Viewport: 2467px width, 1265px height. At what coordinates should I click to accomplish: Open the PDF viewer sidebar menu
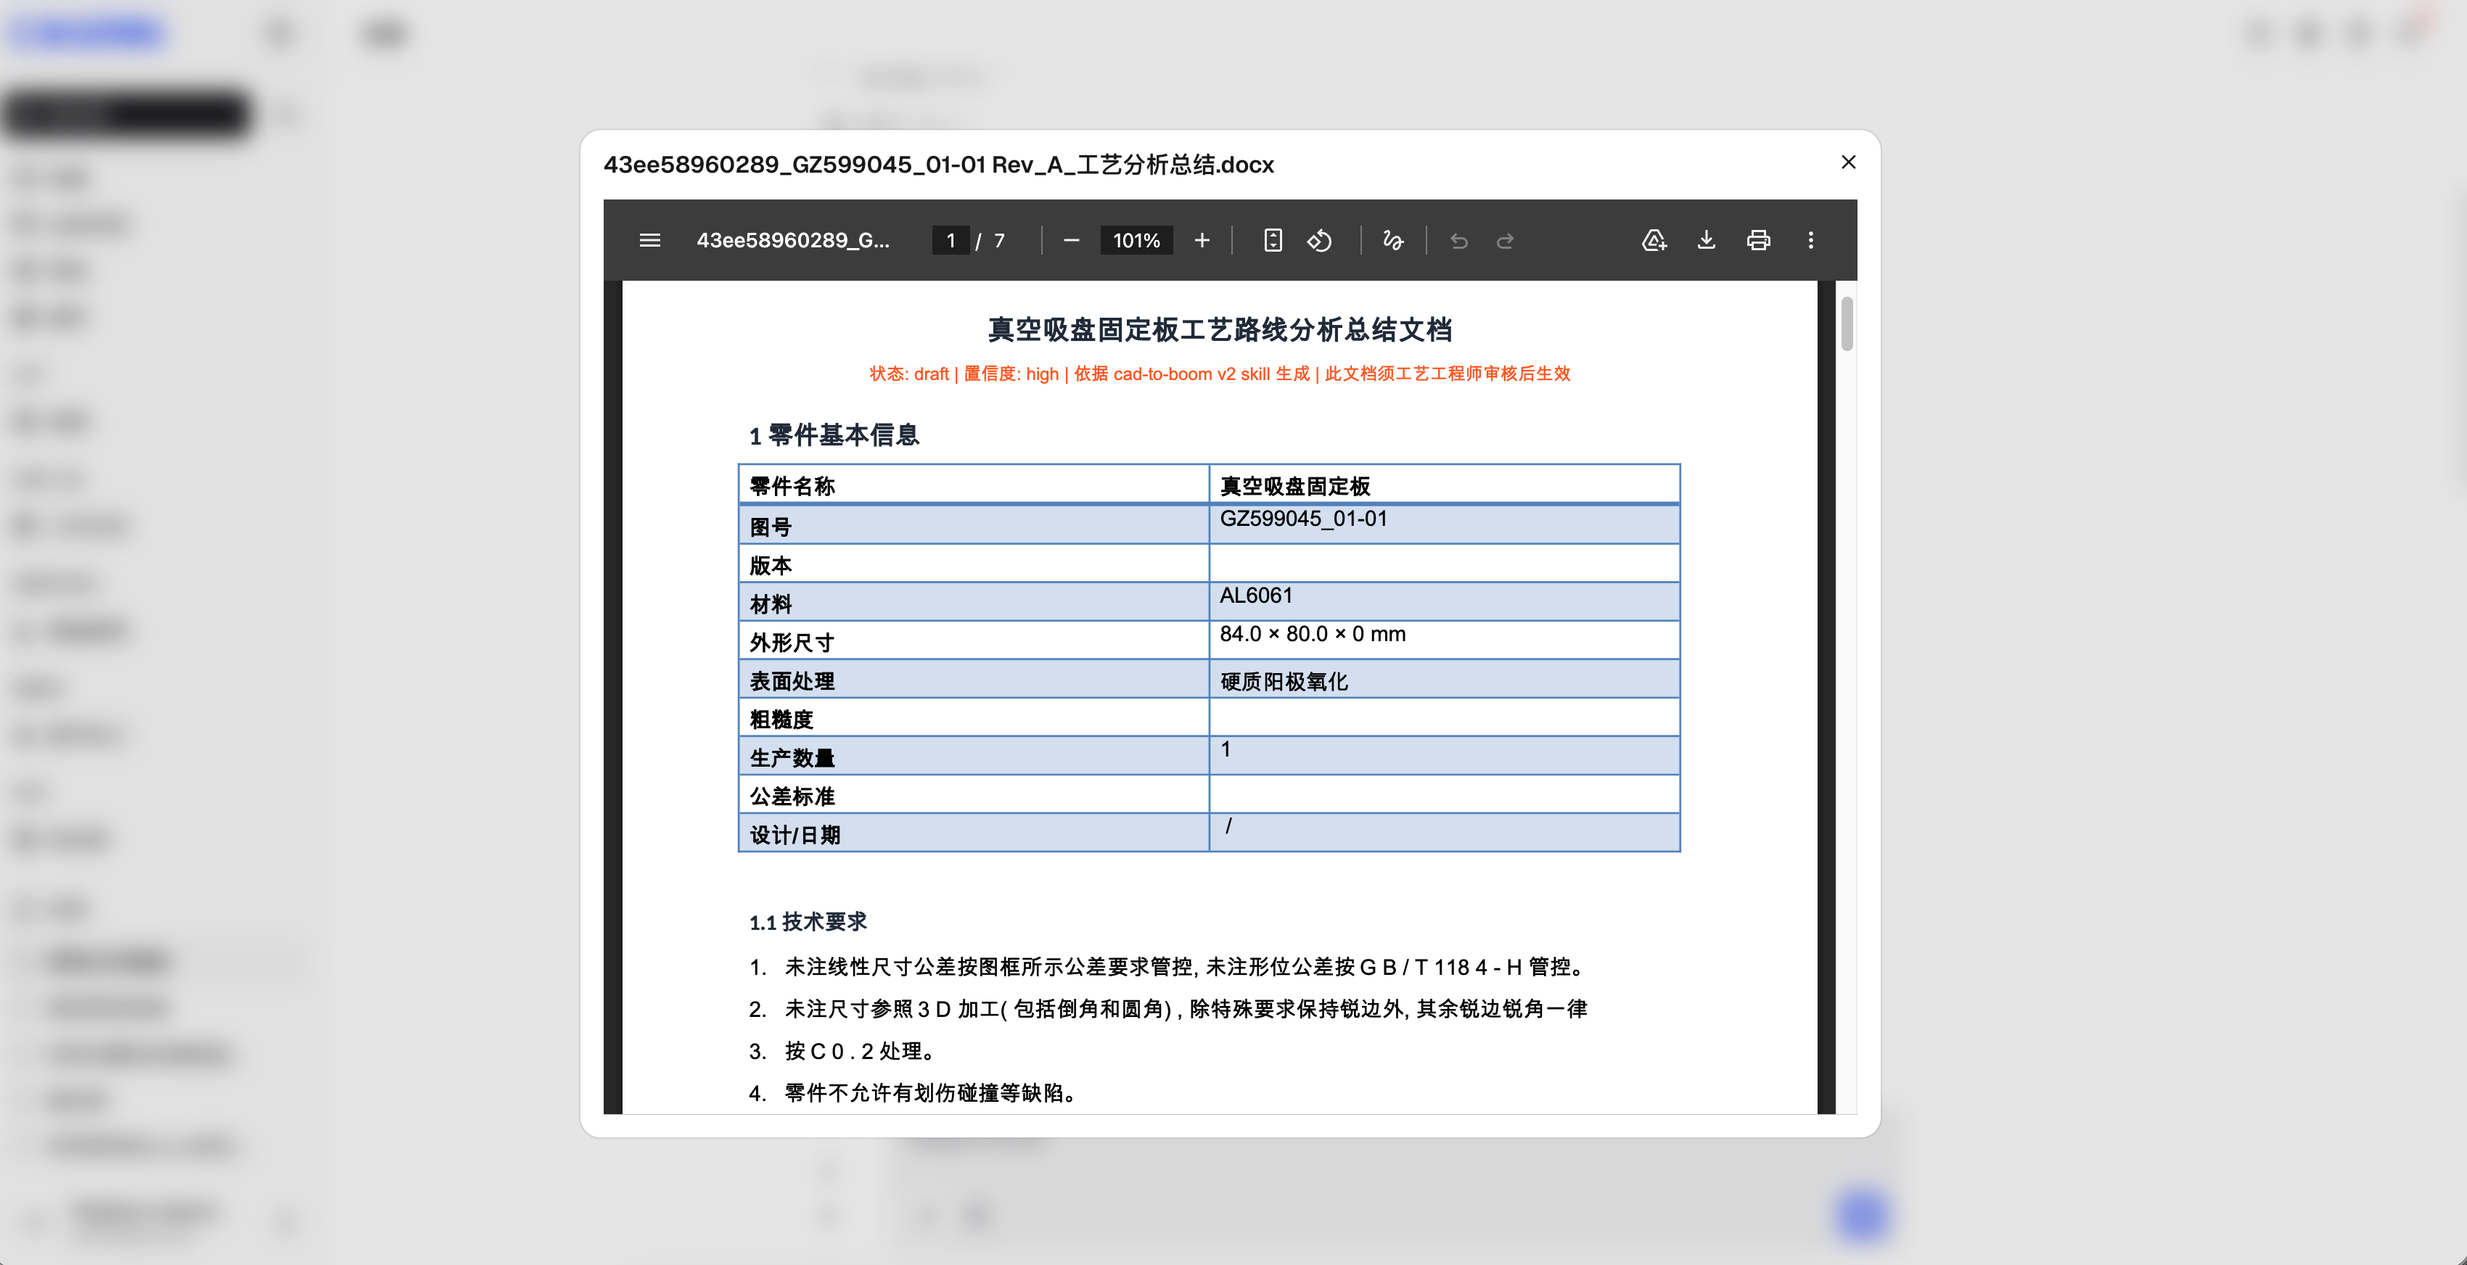(649, 240)
